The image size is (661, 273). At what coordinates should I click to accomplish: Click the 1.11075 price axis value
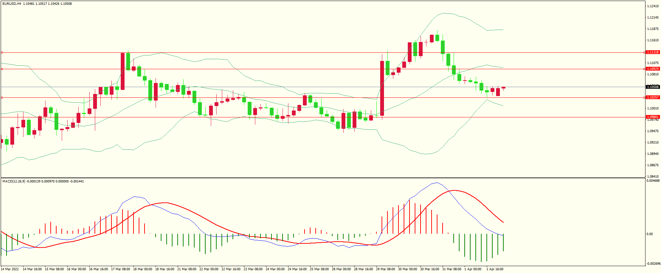[653, 63]
